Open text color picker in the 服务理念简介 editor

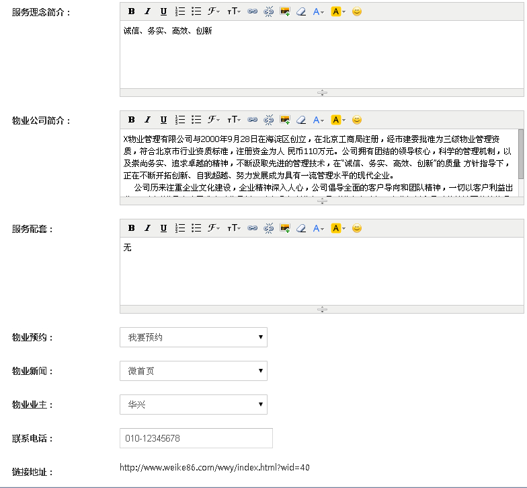point(319,11)
